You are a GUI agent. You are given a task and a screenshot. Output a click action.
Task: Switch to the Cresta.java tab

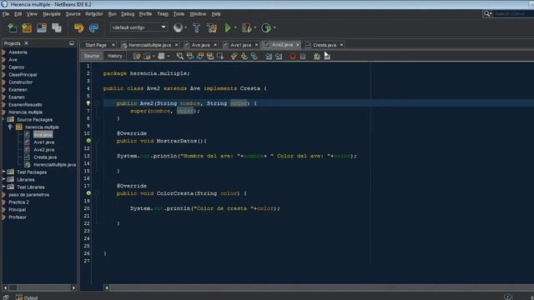[325, 45]
